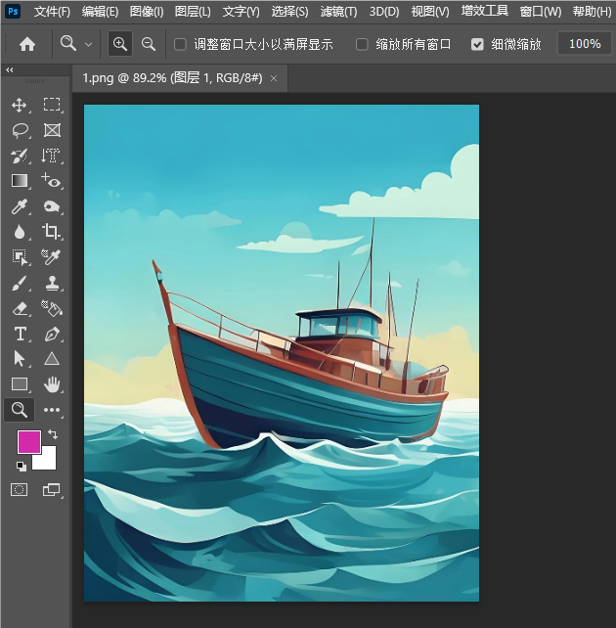Select the Move tool
Viewport: 616px width, 628px height.
pos(20,105)
